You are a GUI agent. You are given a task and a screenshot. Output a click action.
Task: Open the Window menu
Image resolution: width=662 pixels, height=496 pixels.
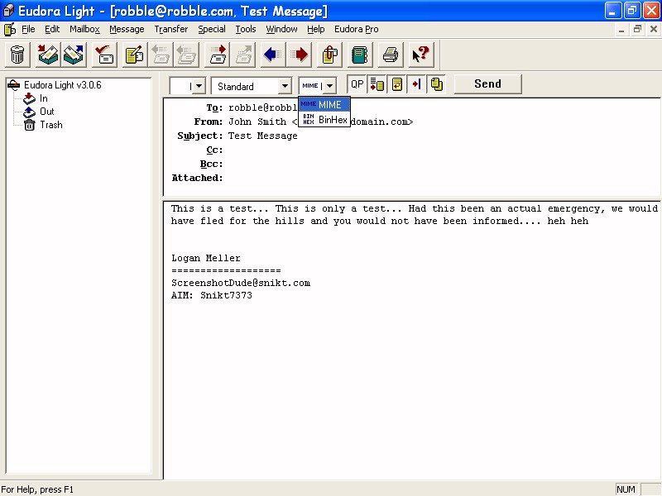click(281, 29)
